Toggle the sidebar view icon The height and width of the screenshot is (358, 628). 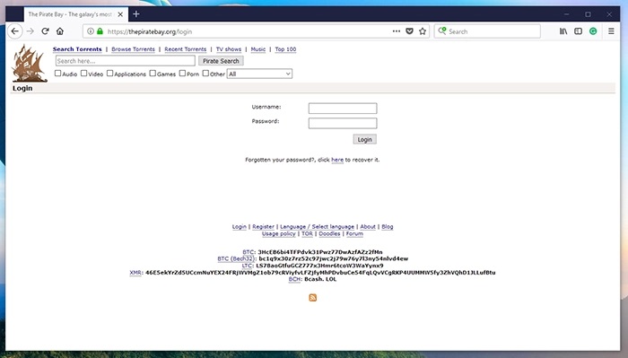click(578, 31)
